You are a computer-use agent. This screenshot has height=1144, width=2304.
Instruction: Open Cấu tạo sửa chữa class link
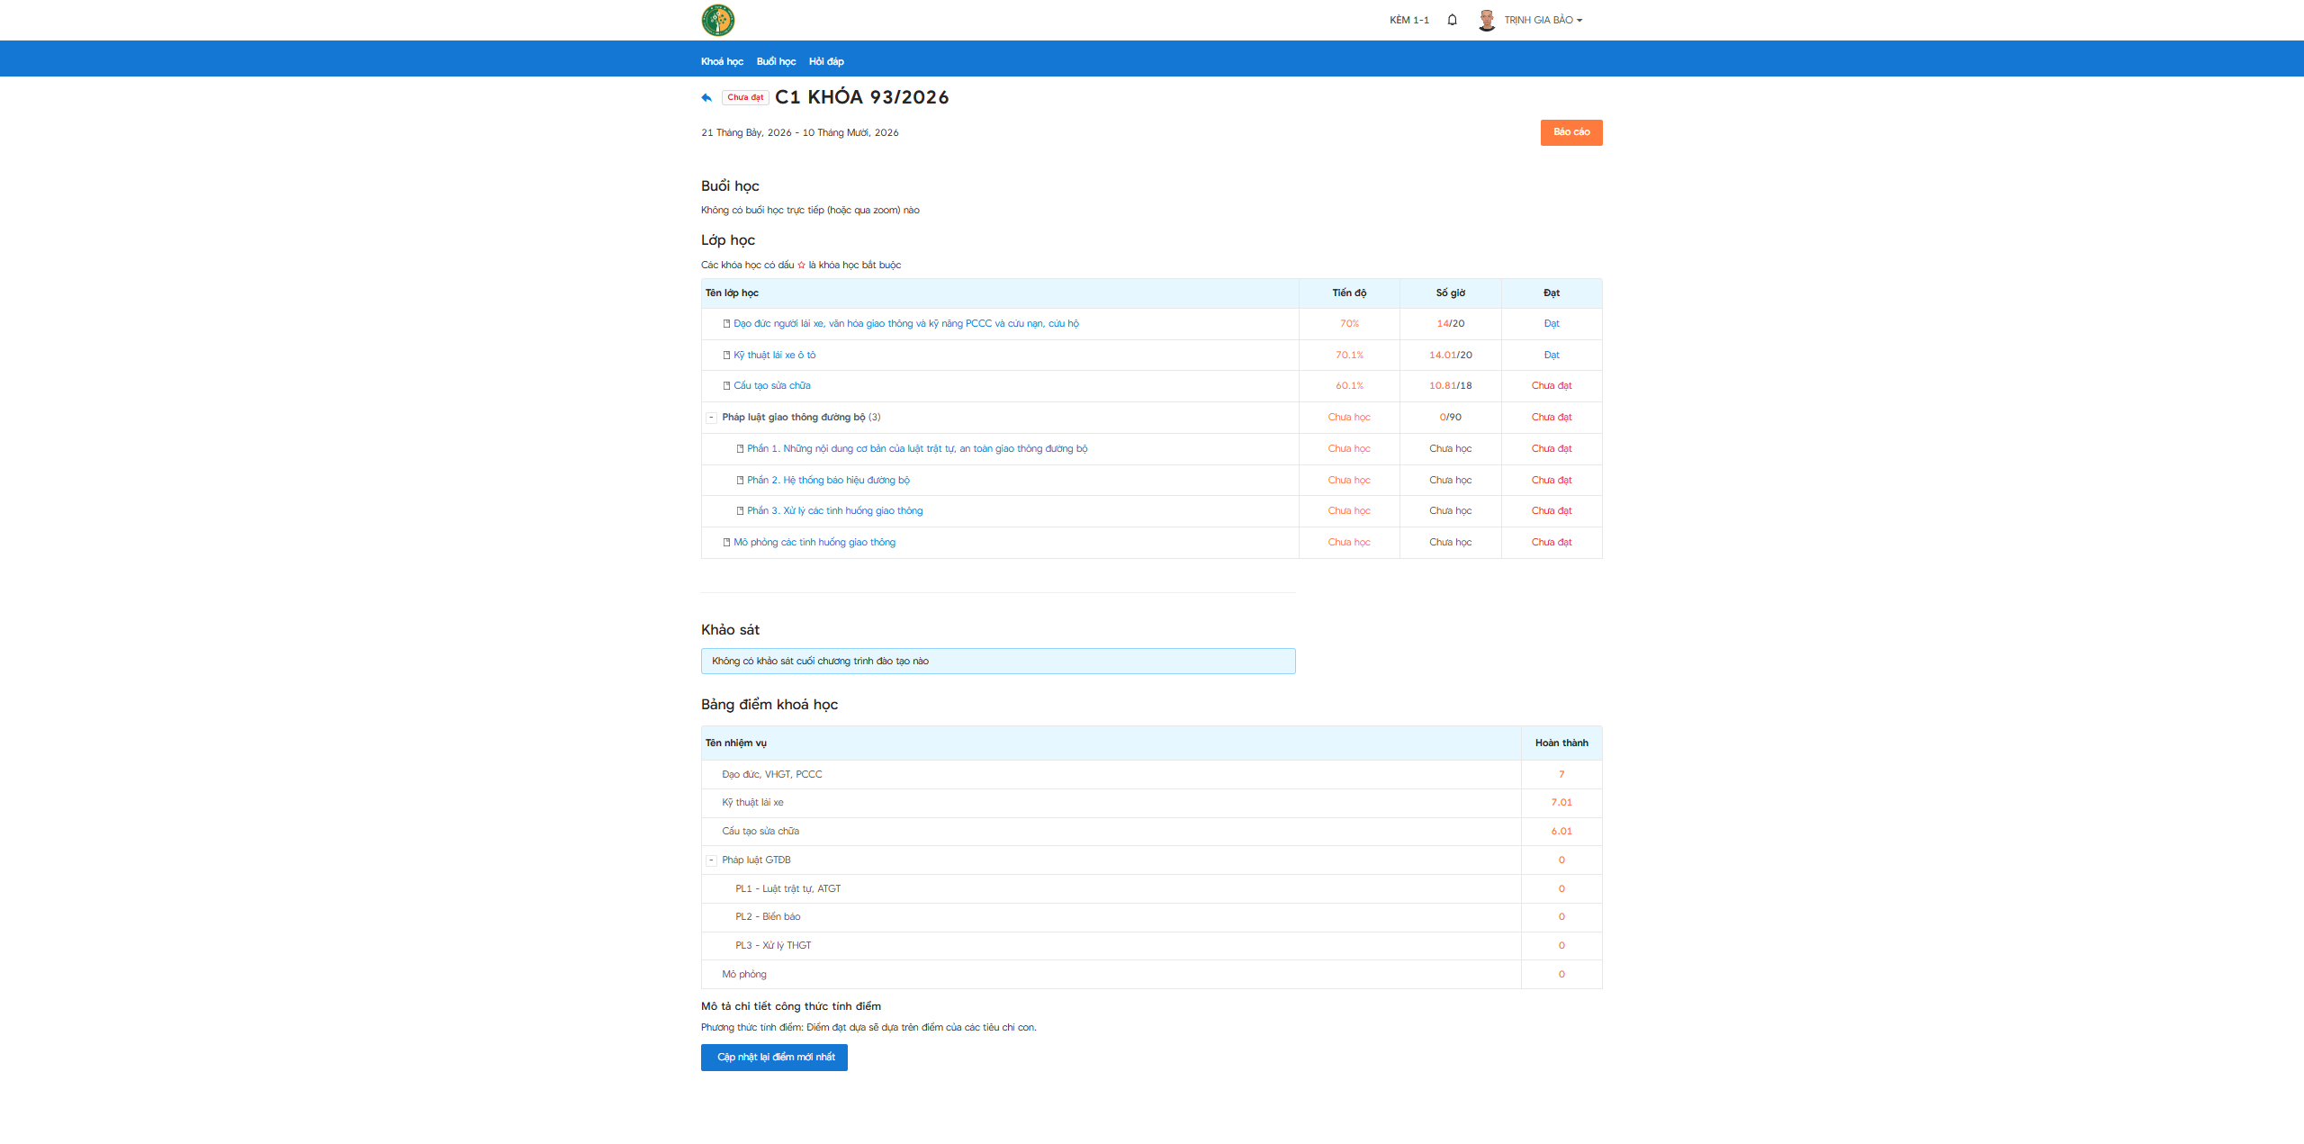coord(771,386)
